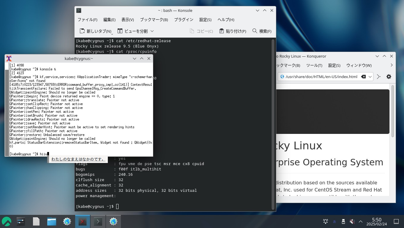Click the show desktop button at taskbar end
Screen dimensions: 404x228
[x=396, y=221]
